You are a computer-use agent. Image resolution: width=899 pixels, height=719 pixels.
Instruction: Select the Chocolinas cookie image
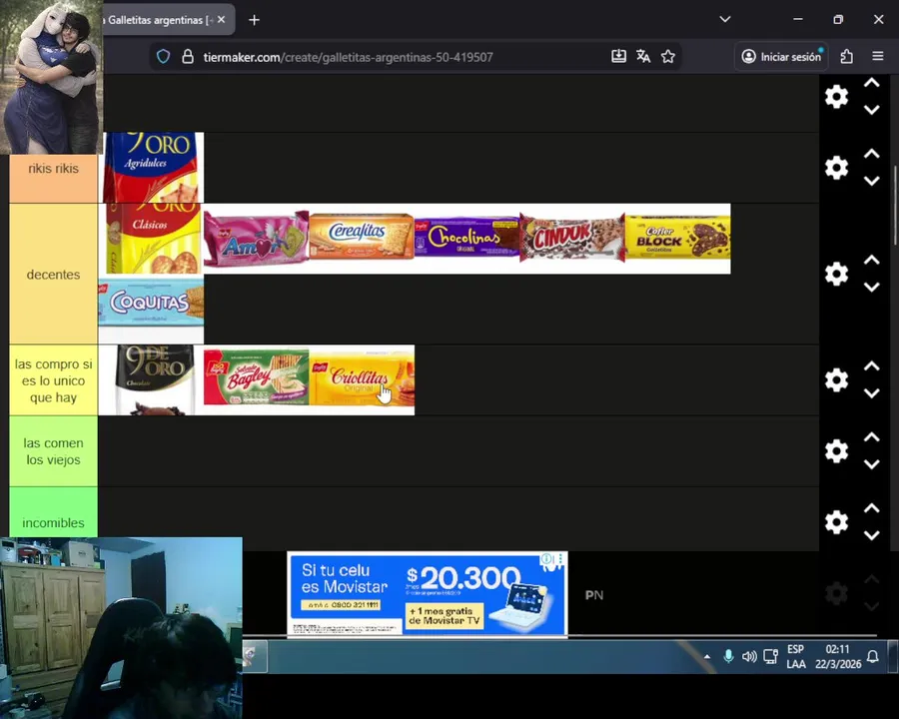pyautogui.click(x=467, y=239)
